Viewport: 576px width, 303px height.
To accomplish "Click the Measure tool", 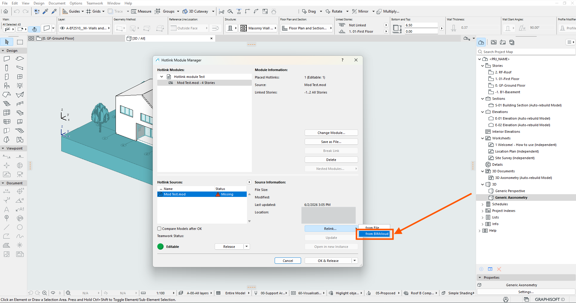I will (x=141, y=11).
